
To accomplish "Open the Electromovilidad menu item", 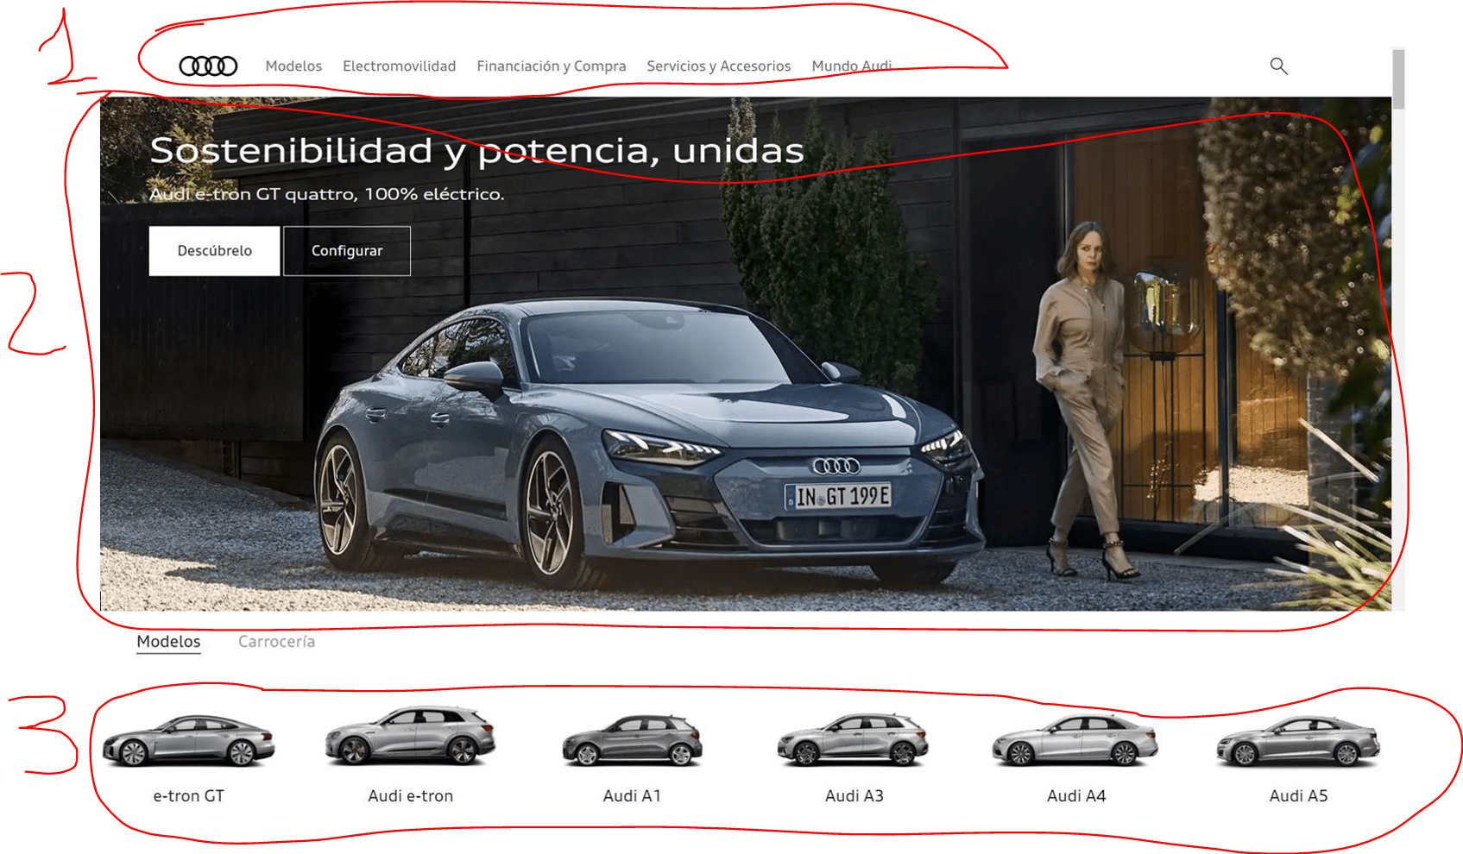I will [x=399, y=66].
